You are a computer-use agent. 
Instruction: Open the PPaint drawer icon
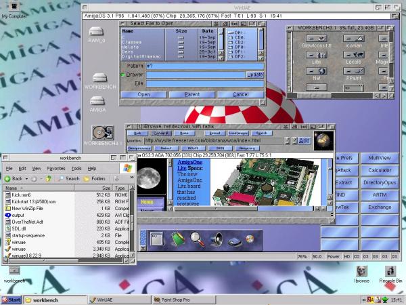[354, 71]
